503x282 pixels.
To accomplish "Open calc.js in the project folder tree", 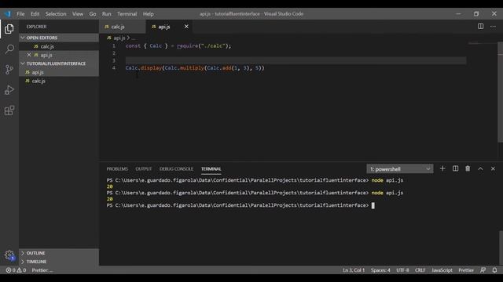I will point(59,81).
